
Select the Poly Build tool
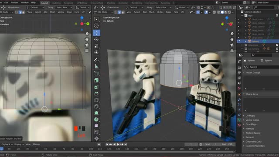click(96, 113)
